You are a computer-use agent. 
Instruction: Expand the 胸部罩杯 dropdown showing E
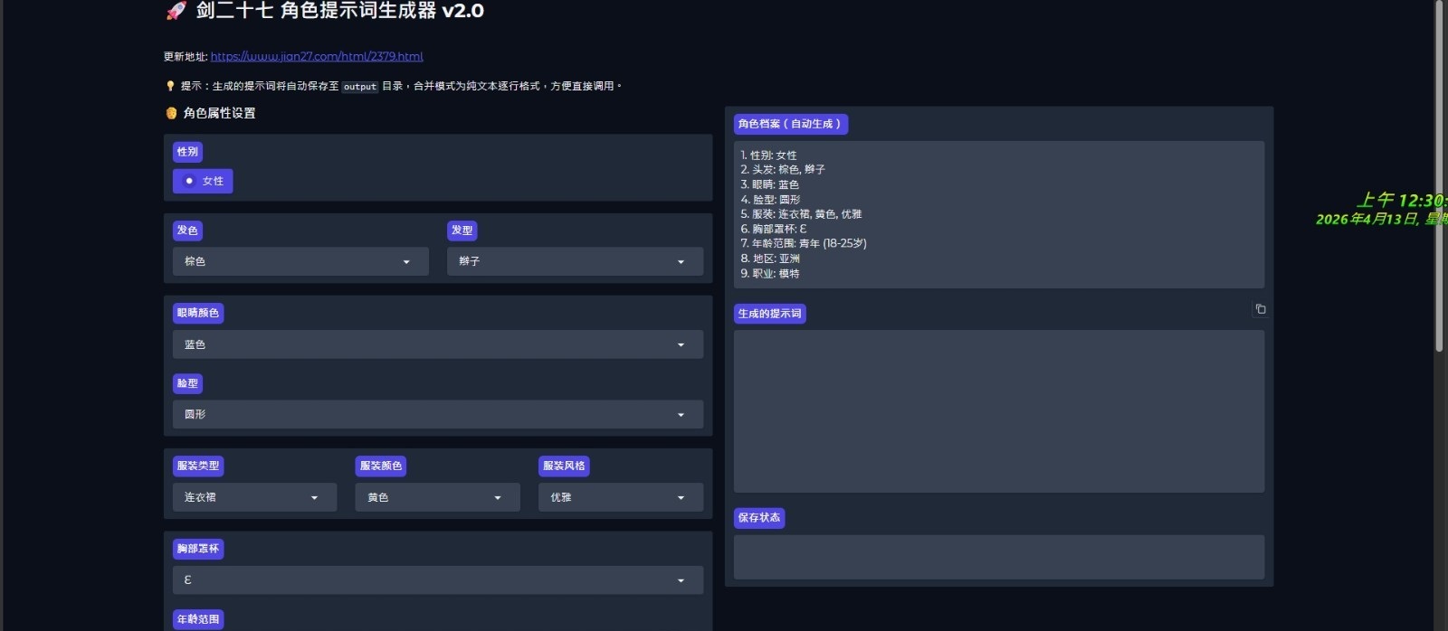coord(438,580)
